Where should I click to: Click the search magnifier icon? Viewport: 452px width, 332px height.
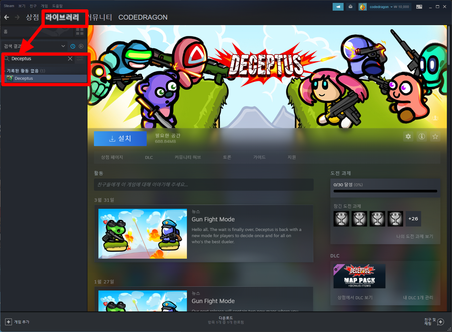[x=6, y=59]
